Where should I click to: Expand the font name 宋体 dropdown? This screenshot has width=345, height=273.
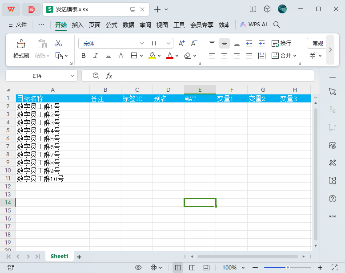(142, 43)
